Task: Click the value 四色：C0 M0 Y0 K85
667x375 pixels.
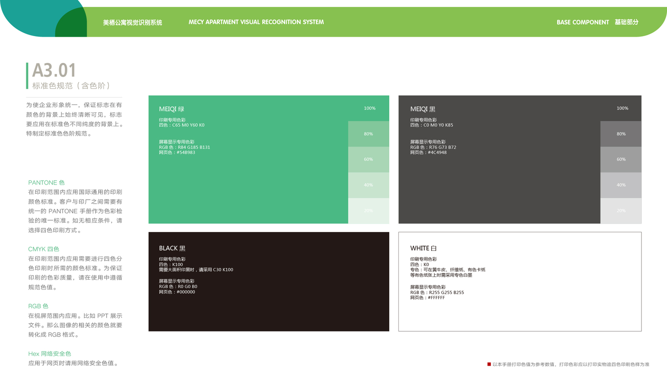Action: (x=432, y=125)
